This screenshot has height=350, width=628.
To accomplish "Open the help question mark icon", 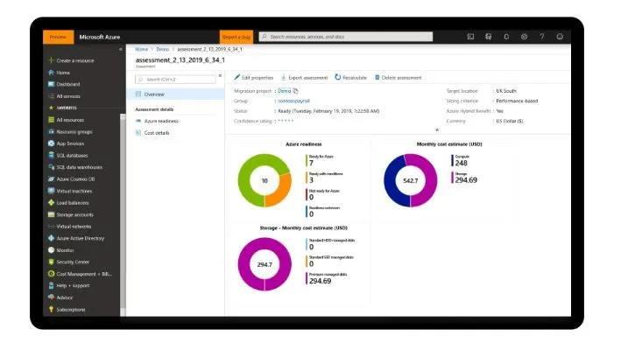I will point(542,37).
